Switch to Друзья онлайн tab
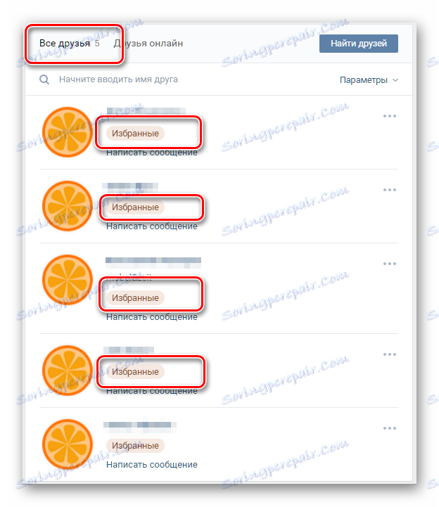The image size is (439, 507). click(x=148, y=44)
